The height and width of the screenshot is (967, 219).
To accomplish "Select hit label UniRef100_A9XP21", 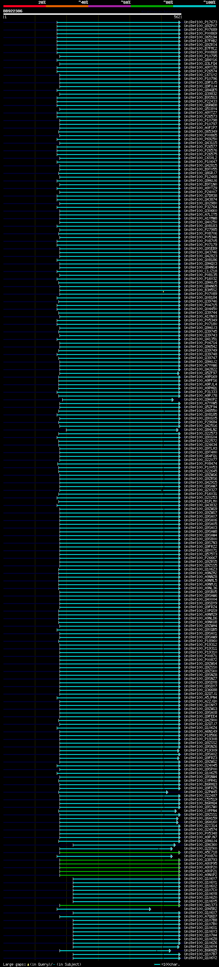I will click(x=200, y=871).
